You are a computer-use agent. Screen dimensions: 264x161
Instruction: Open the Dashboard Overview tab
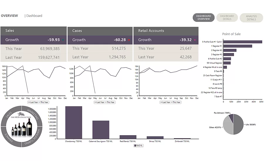(204, 18)
